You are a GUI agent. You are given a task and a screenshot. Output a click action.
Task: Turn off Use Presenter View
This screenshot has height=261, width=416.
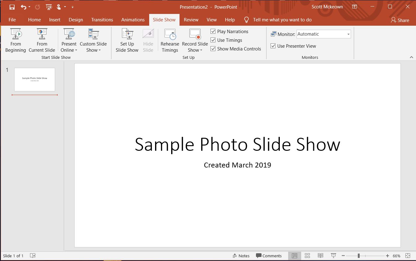273,46
